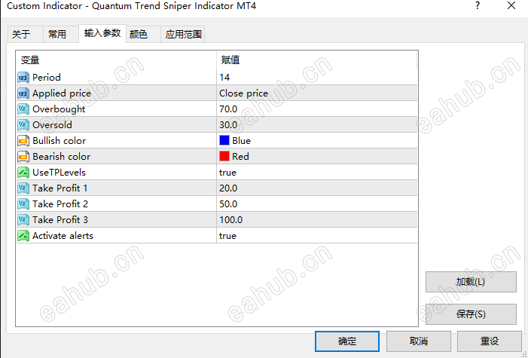The width and height of the screenshot is (528, 358).
Task: Switch to the 常用 tab
Action: pos(61,35)
